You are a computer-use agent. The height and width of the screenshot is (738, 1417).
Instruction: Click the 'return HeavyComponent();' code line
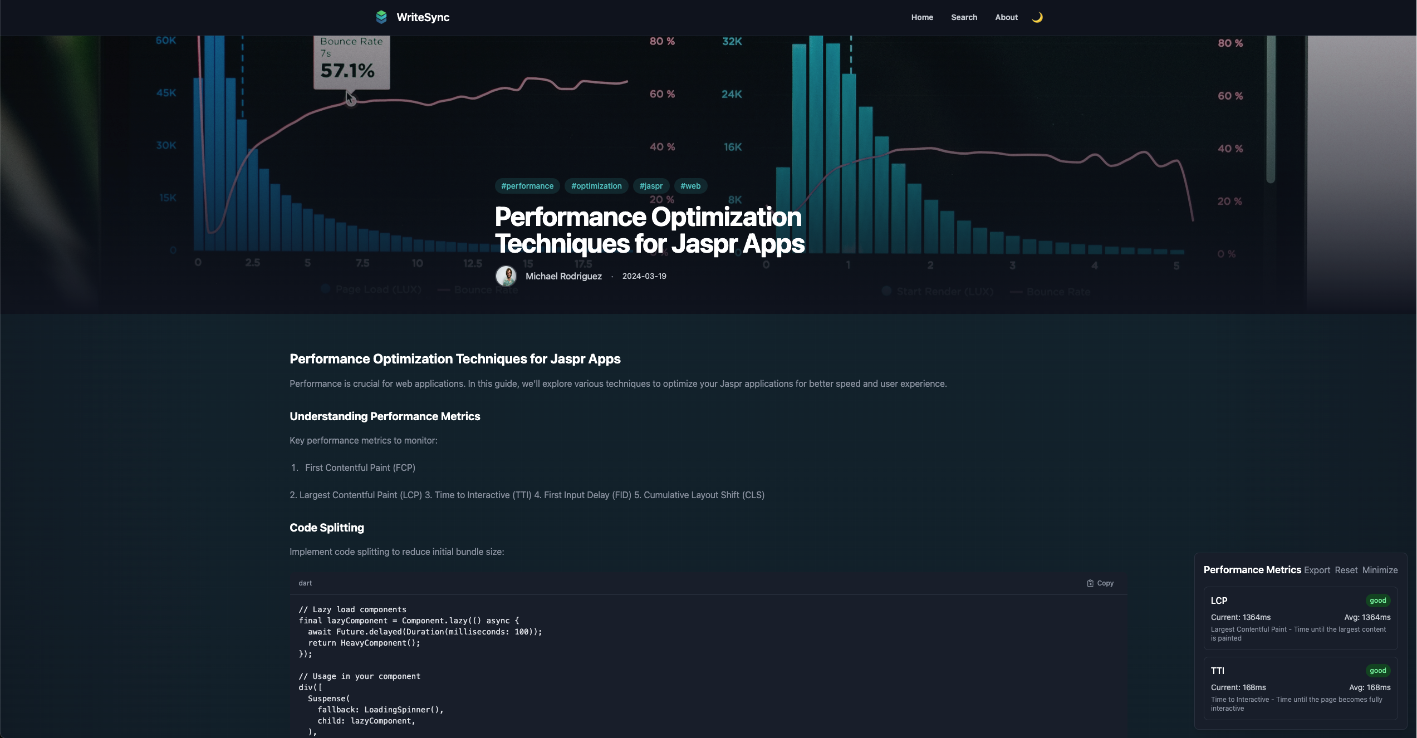[364, 643]
